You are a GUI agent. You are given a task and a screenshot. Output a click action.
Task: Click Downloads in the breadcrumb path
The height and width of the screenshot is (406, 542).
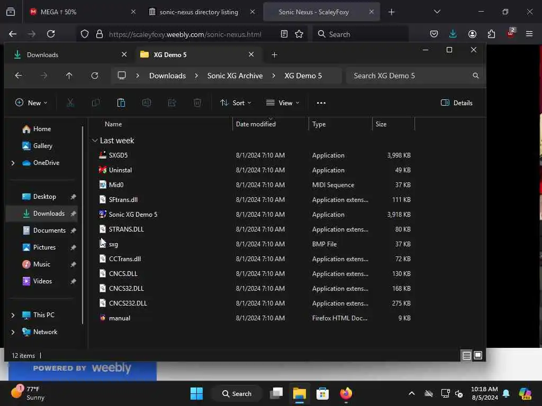tap(167, 75)
